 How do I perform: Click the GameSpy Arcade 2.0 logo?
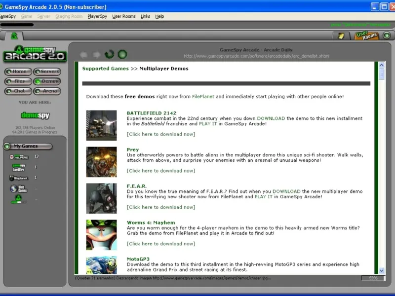pos(35,53)
